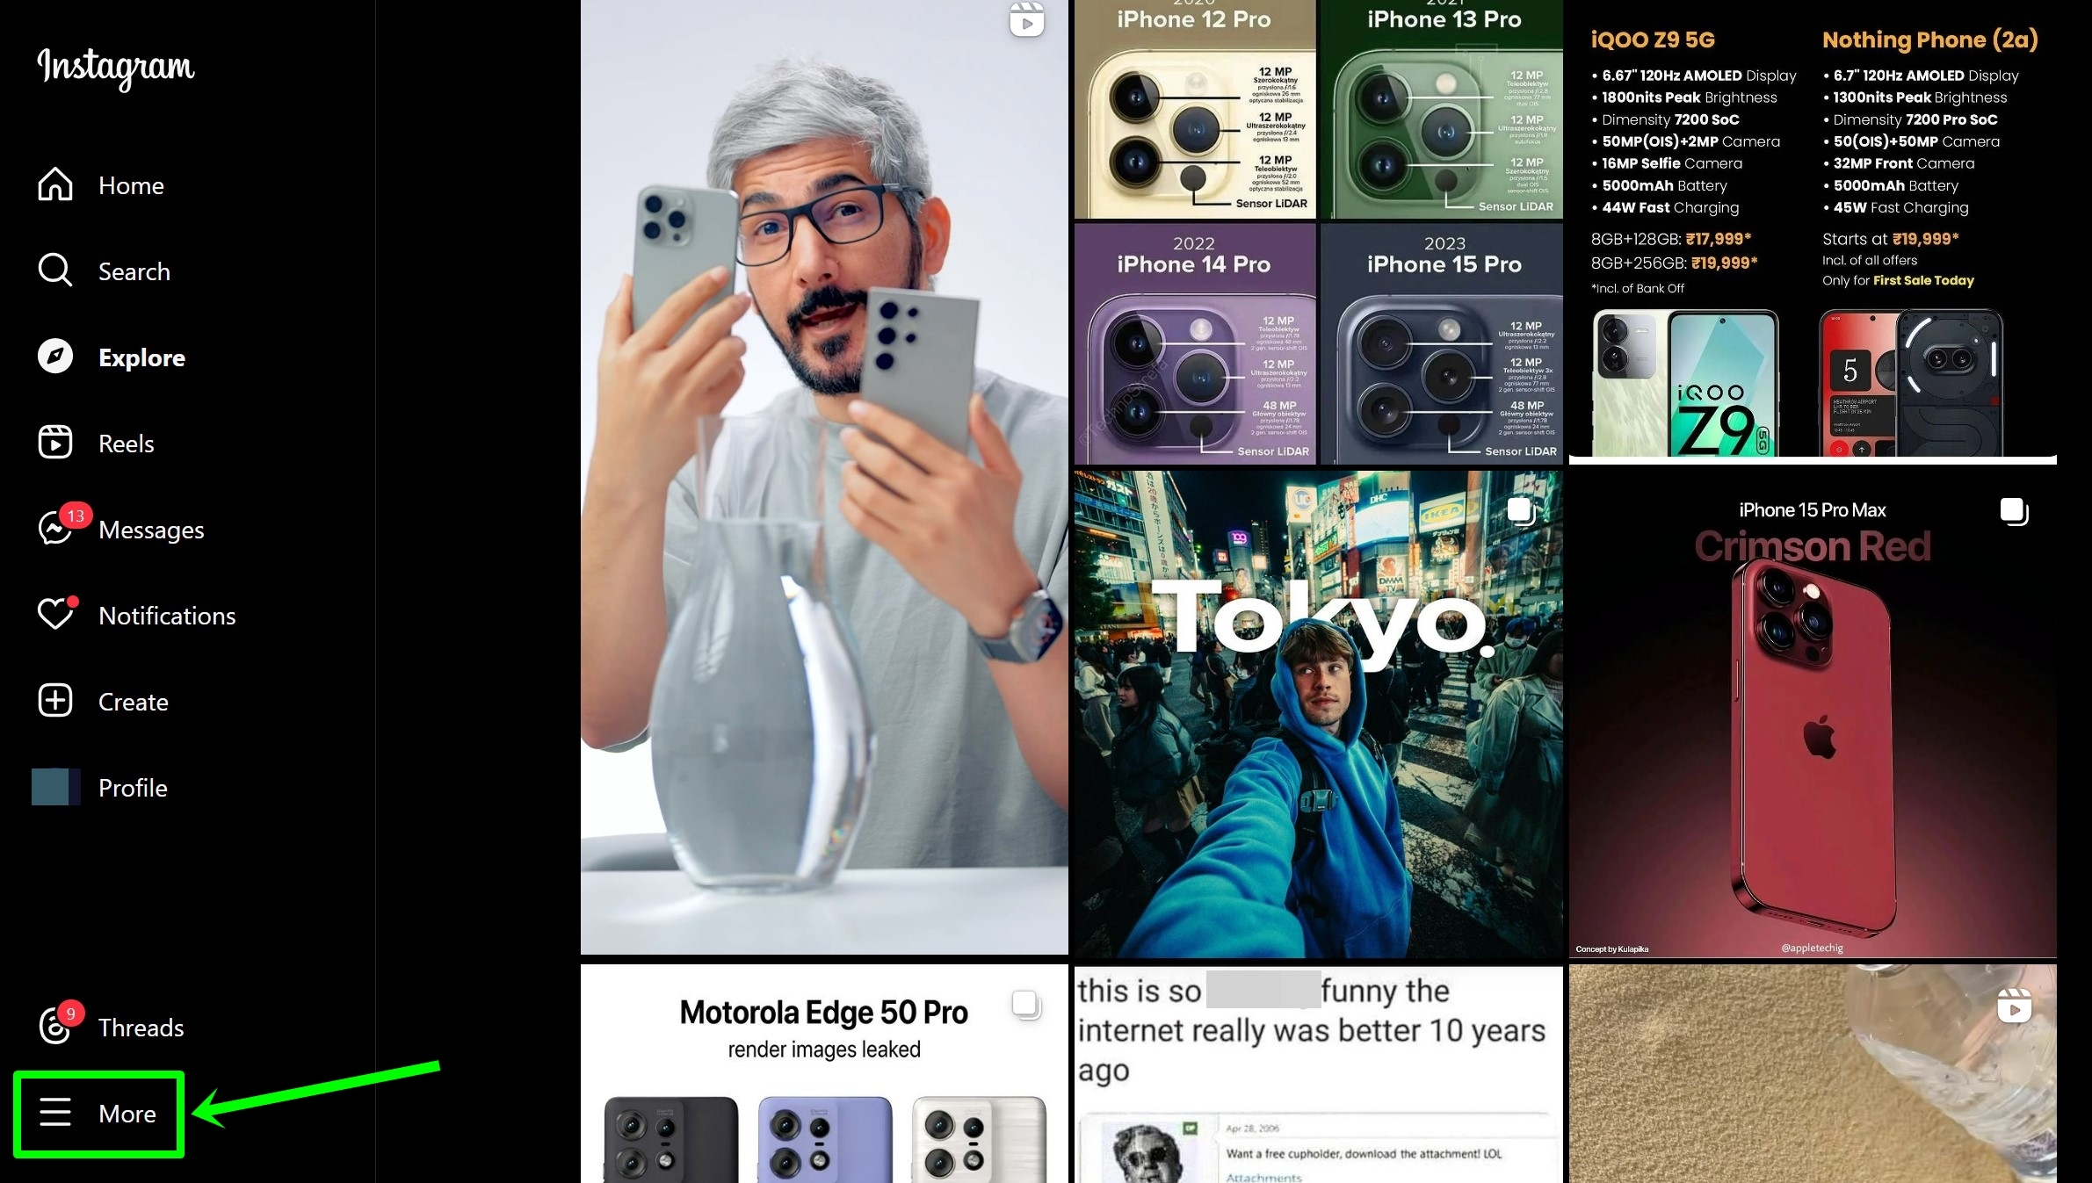This screenshot has width=2092, height=1183.
Task: Open the Tokyo selfie post
Action: [1318, 714]
